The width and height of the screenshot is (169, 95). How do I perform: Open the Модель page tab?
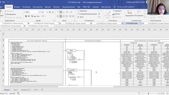(x=7, y=90)
